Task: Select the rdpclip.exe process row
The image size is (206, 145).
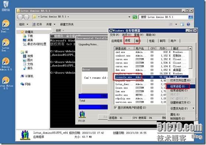Action: [141, 99]
